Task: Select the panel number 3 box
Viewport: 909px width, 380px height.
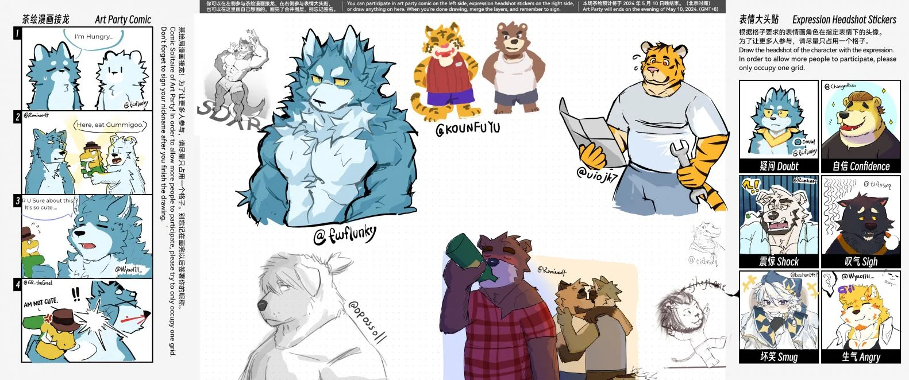Action: coord(17,200)
